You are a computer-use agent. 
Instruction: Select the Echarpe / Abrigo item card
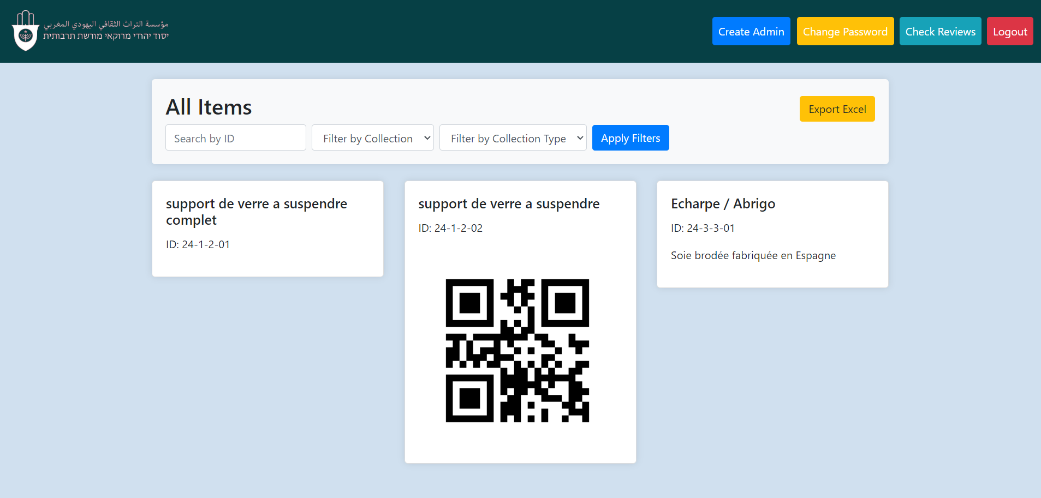(x=772, y=234)
